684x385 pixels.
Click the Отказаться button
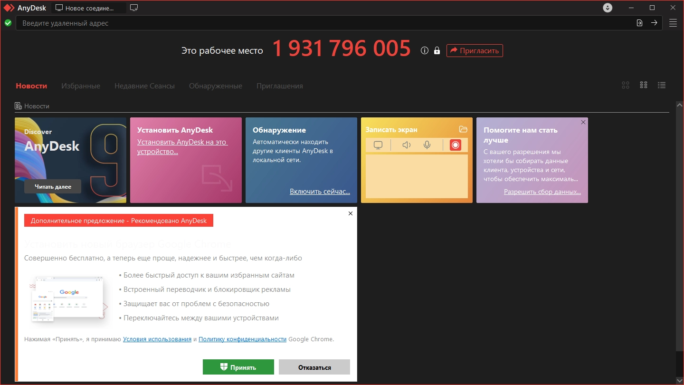click(314, 367)
